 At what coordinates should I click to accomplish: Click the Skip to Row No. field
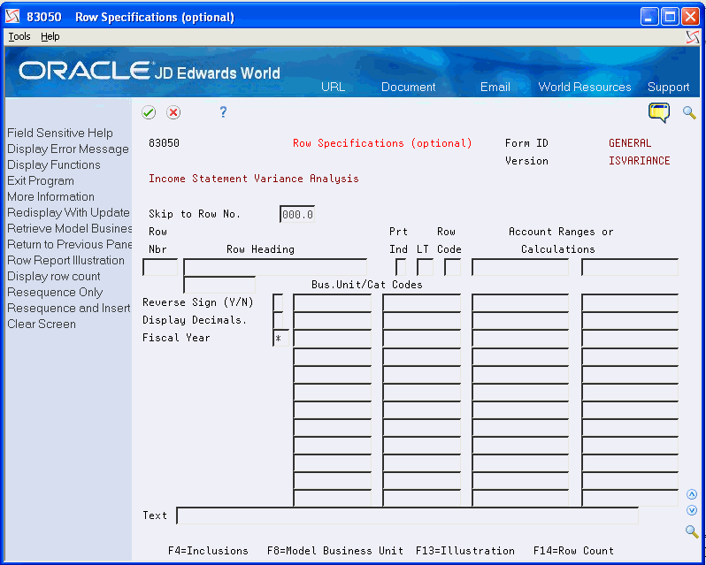click(x=297, y=214)
